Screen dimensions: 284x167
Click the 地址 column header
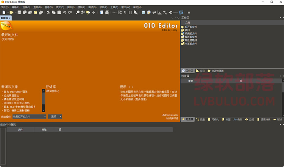tap(44, 130)
